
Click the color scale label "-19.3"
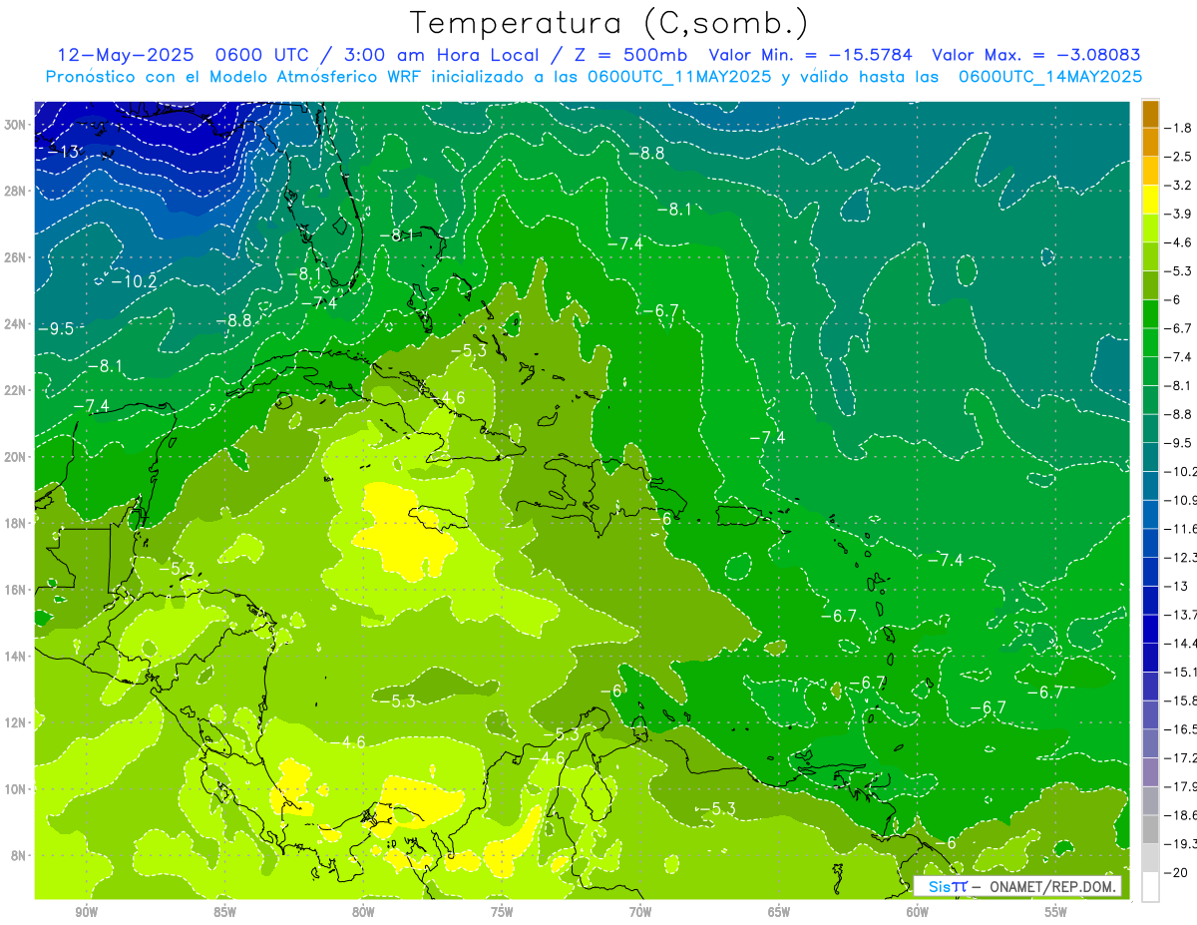click(x=1180, y=844)
